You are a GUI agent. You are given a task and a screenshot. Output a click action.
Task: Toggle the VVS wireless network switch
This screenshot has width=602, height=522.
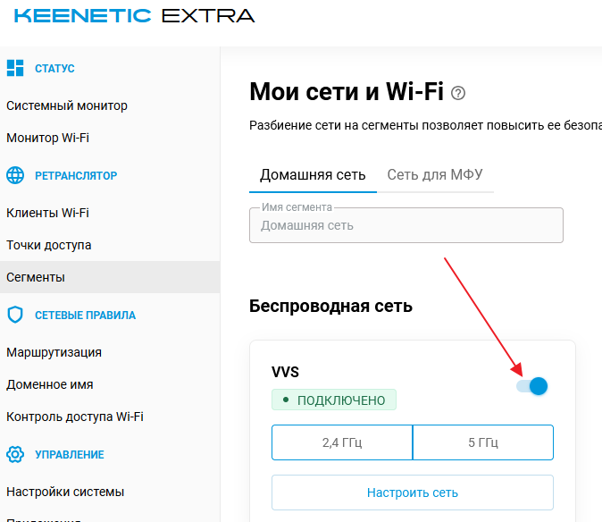coord(532,386)
